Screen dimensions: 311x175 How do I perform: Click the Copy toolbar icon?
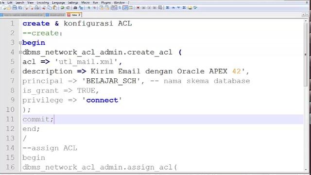(50, 8)
